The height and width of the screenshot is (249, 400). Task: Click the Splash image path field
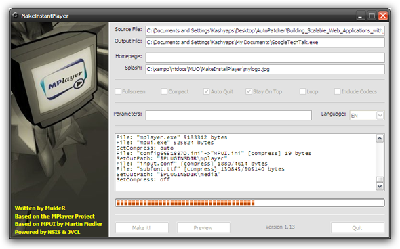(265, 69)
